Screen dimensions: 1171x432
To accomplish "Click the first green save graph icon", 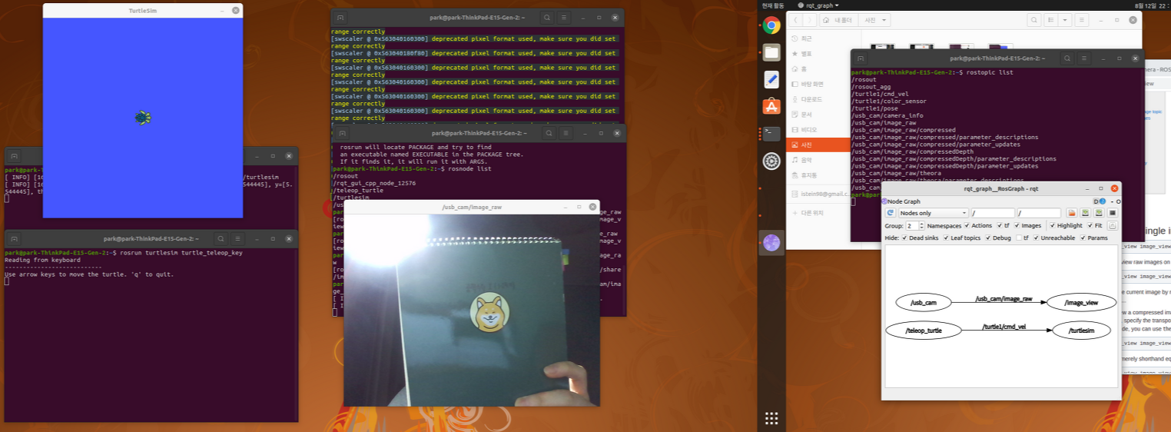I will coord(1086,213).
